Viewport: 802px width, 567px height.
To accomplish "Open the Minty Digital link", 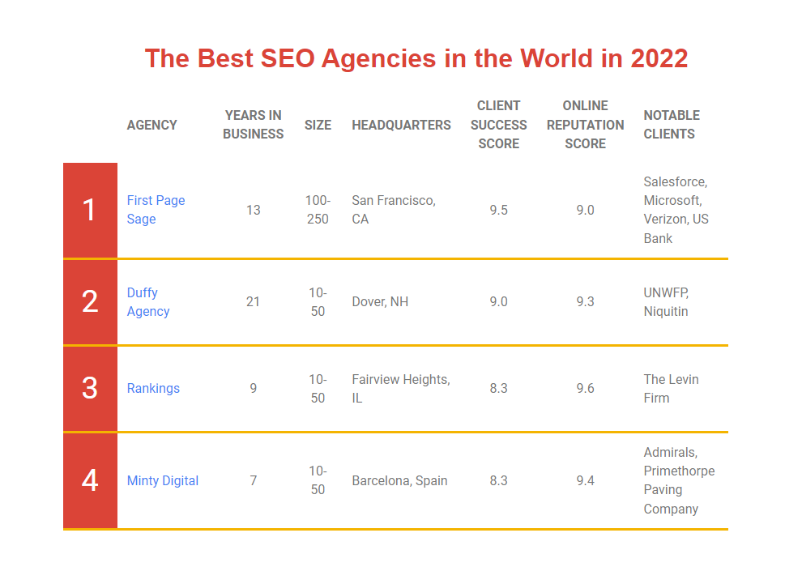I will click(163, 480).
